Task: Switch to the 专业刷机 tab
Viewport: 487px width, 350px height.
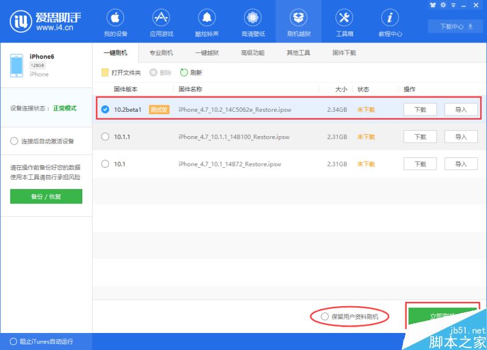Action: coord(161,53)
